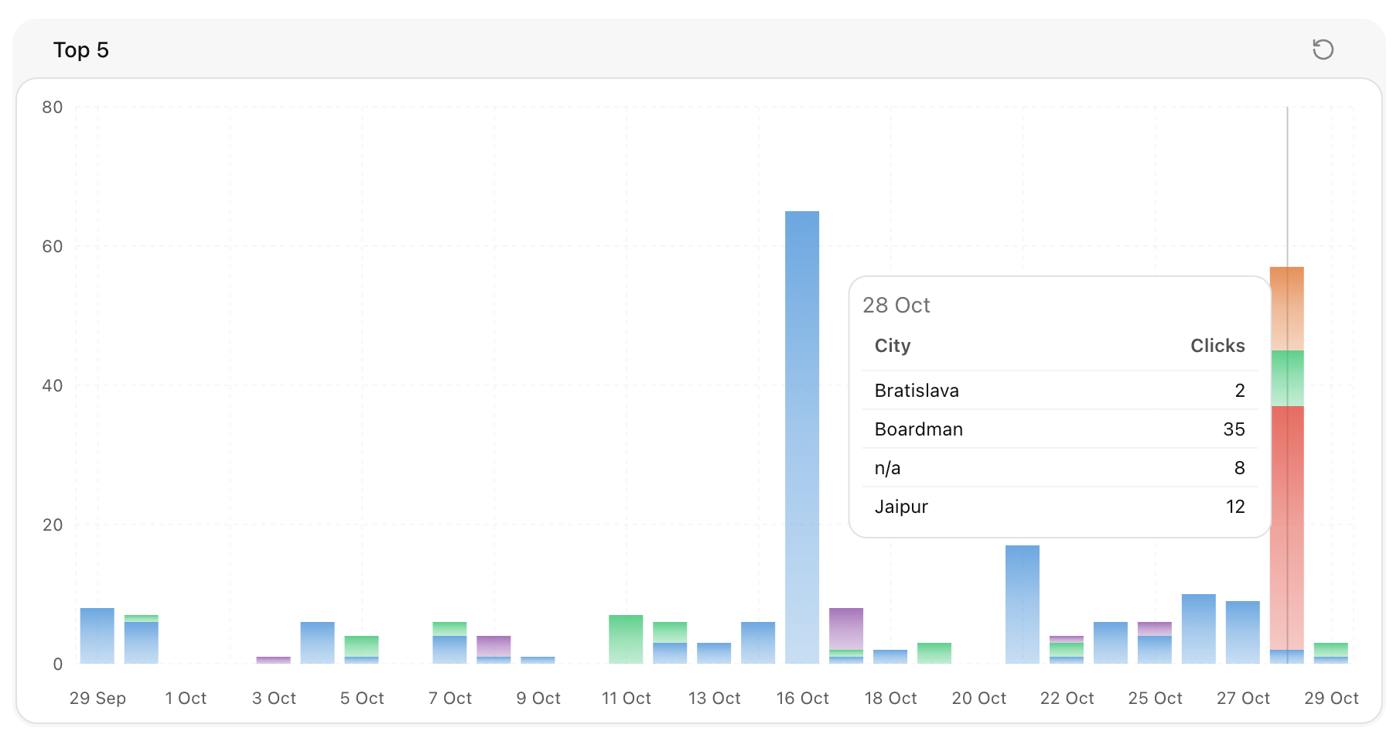Click the "Clicks" column header in tooltip

1217,346
